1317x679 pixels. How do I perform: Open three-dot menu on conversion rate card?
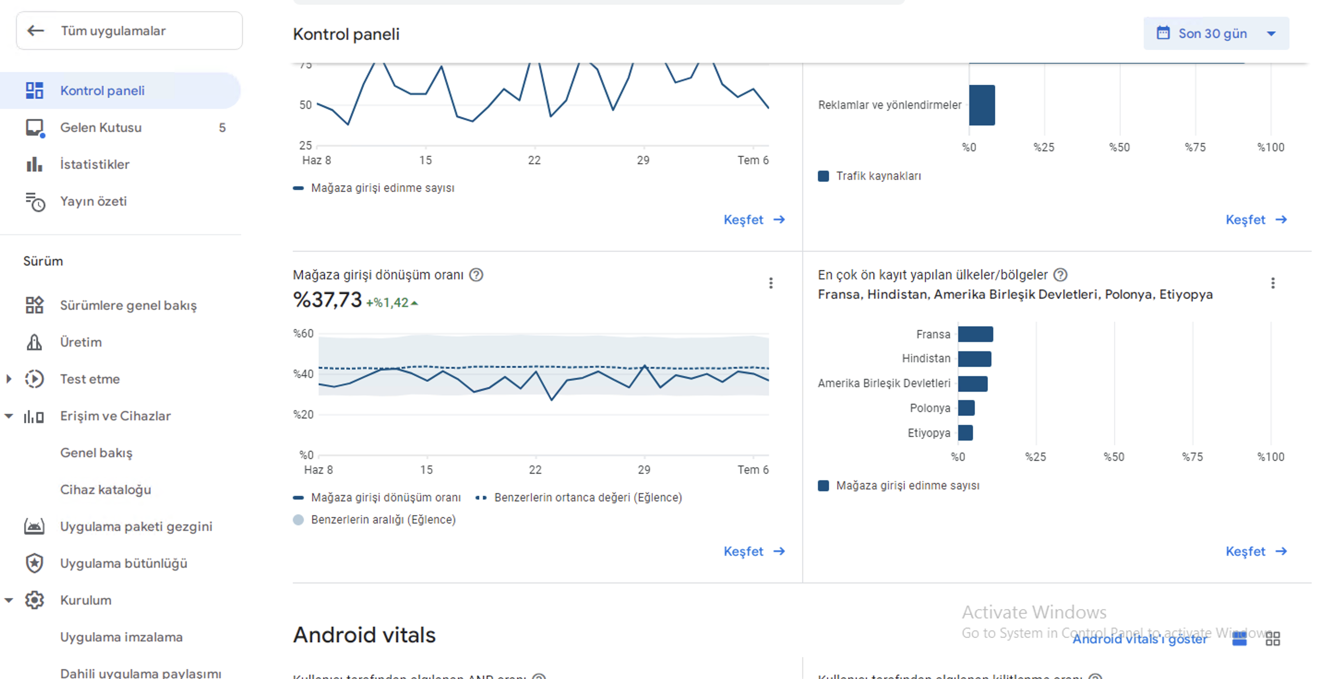[x=770, y=283]
